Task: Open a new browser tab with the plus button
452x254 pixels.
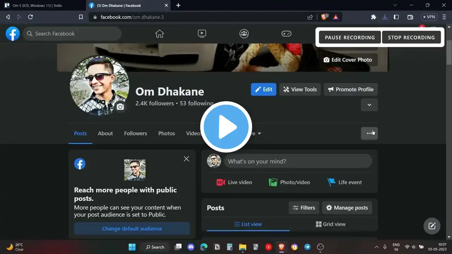Action: point(178,5)
